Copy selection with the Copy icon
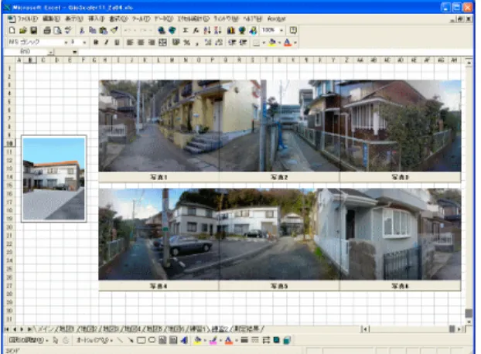The image size is (481, 354). click(92, 30)
